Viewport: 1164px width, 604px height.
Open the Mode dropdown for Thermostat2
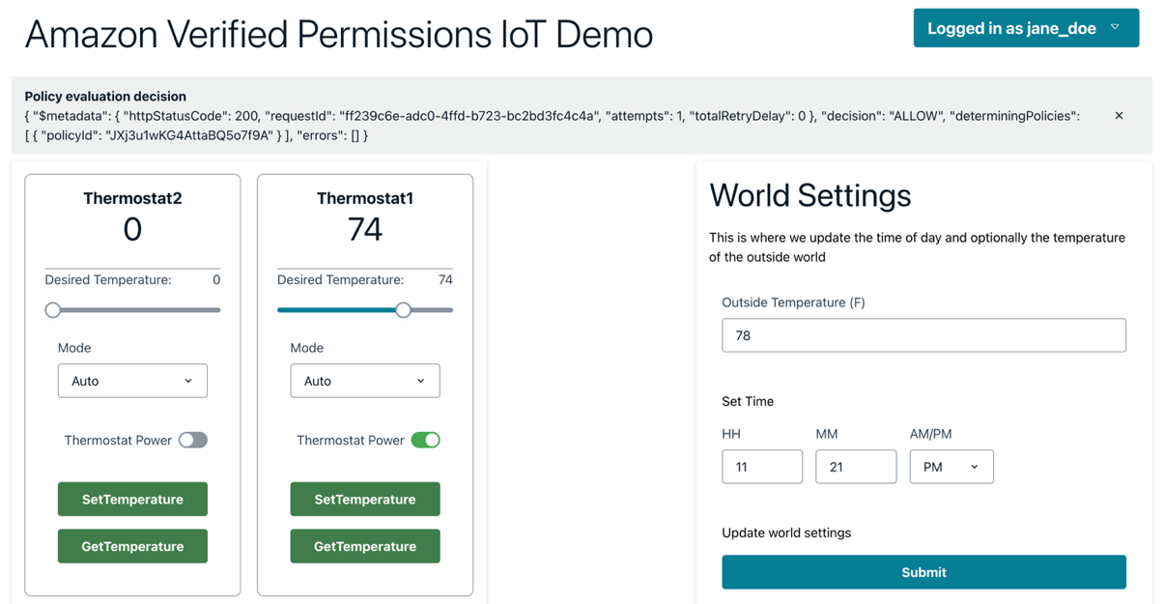coord(132,381)
